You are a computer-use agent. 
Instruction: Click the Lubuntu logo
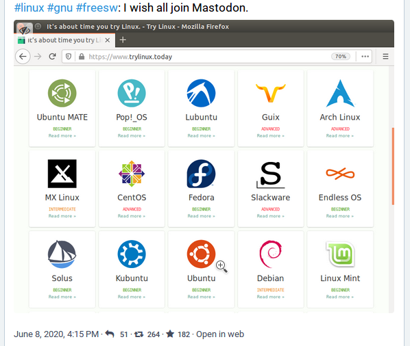click(201, 93)
